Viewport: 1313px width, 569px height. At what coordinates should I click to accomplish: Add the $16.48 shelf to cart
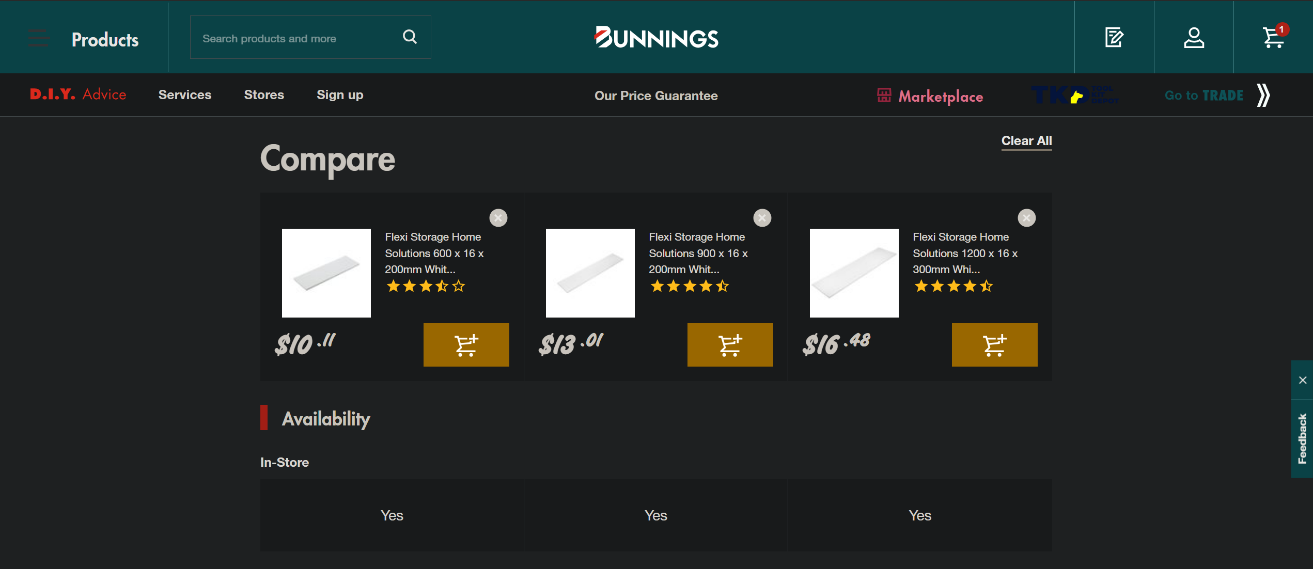pyautogui.click(x=995, y=345)
